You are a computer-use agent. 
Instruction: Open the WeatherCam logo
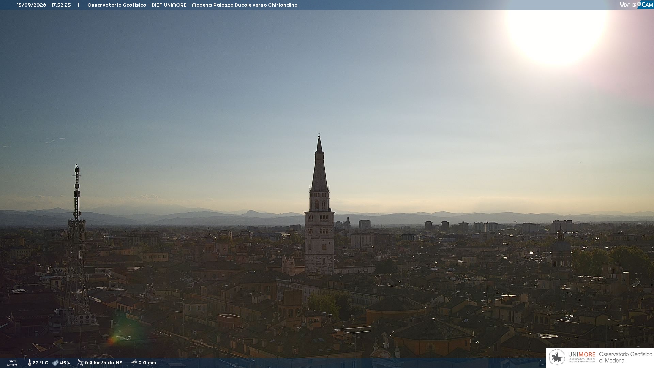pyautogui.click(x=636, y=5)
